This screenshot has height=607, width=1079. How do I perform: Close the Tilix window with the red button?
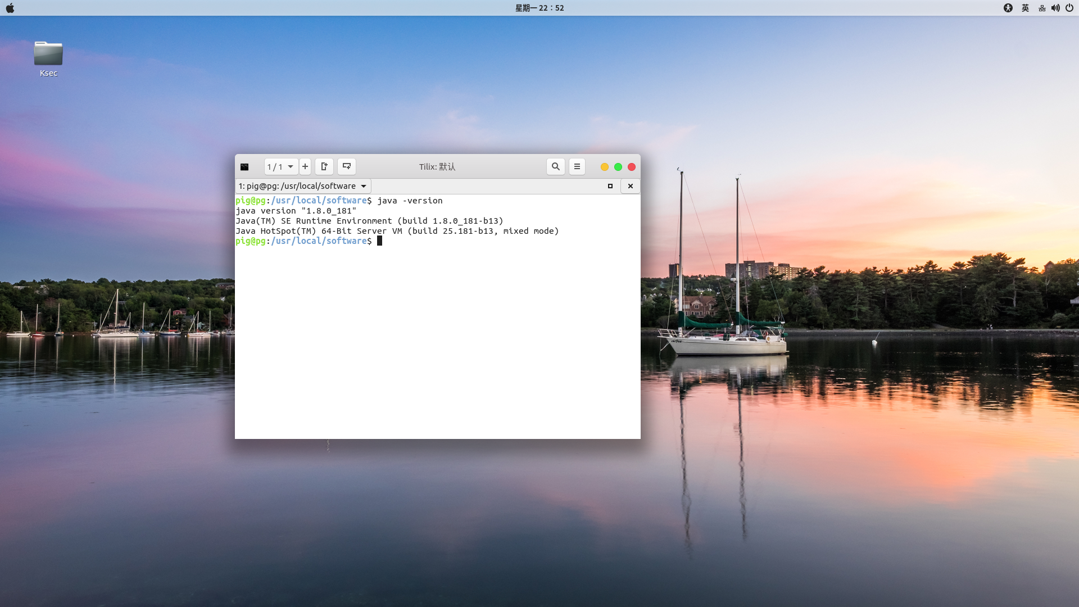click(632, 167)
